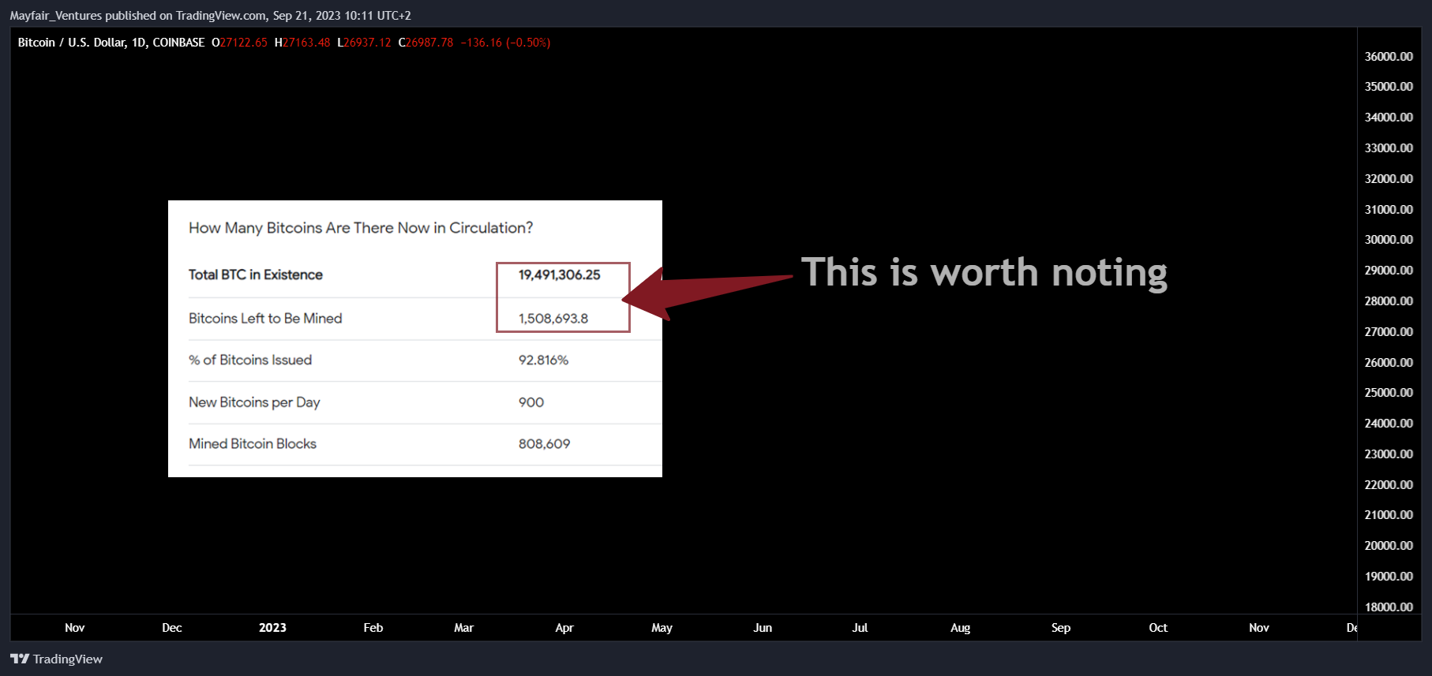The width and height of the screenshot is (1432, 676).
Task: Click the Apr label on the time axis
Action: [564, 628]
